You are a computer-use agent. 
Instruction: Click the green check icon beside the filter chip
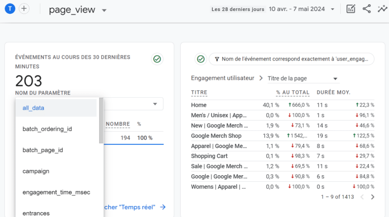[x=201, y=59]
